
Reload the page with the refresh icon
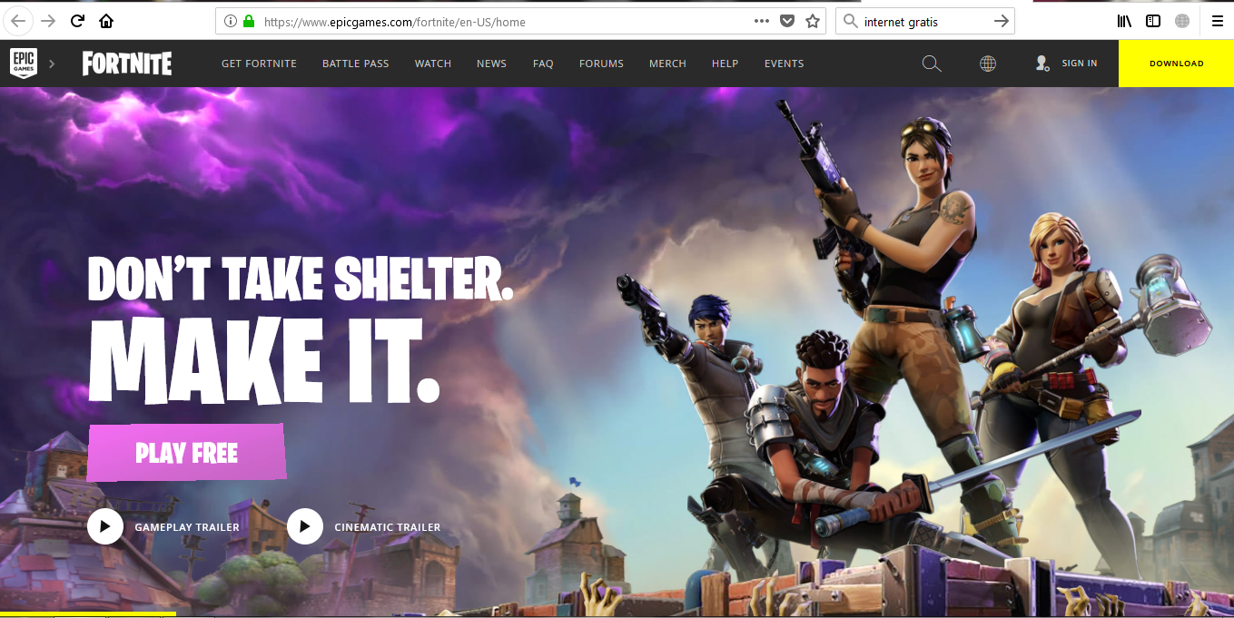pos(78,21)
